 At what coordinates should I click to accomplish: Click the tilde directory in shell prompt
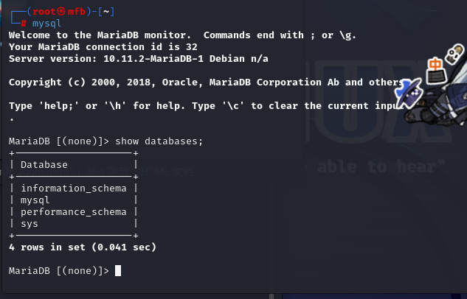pos(106,12)
